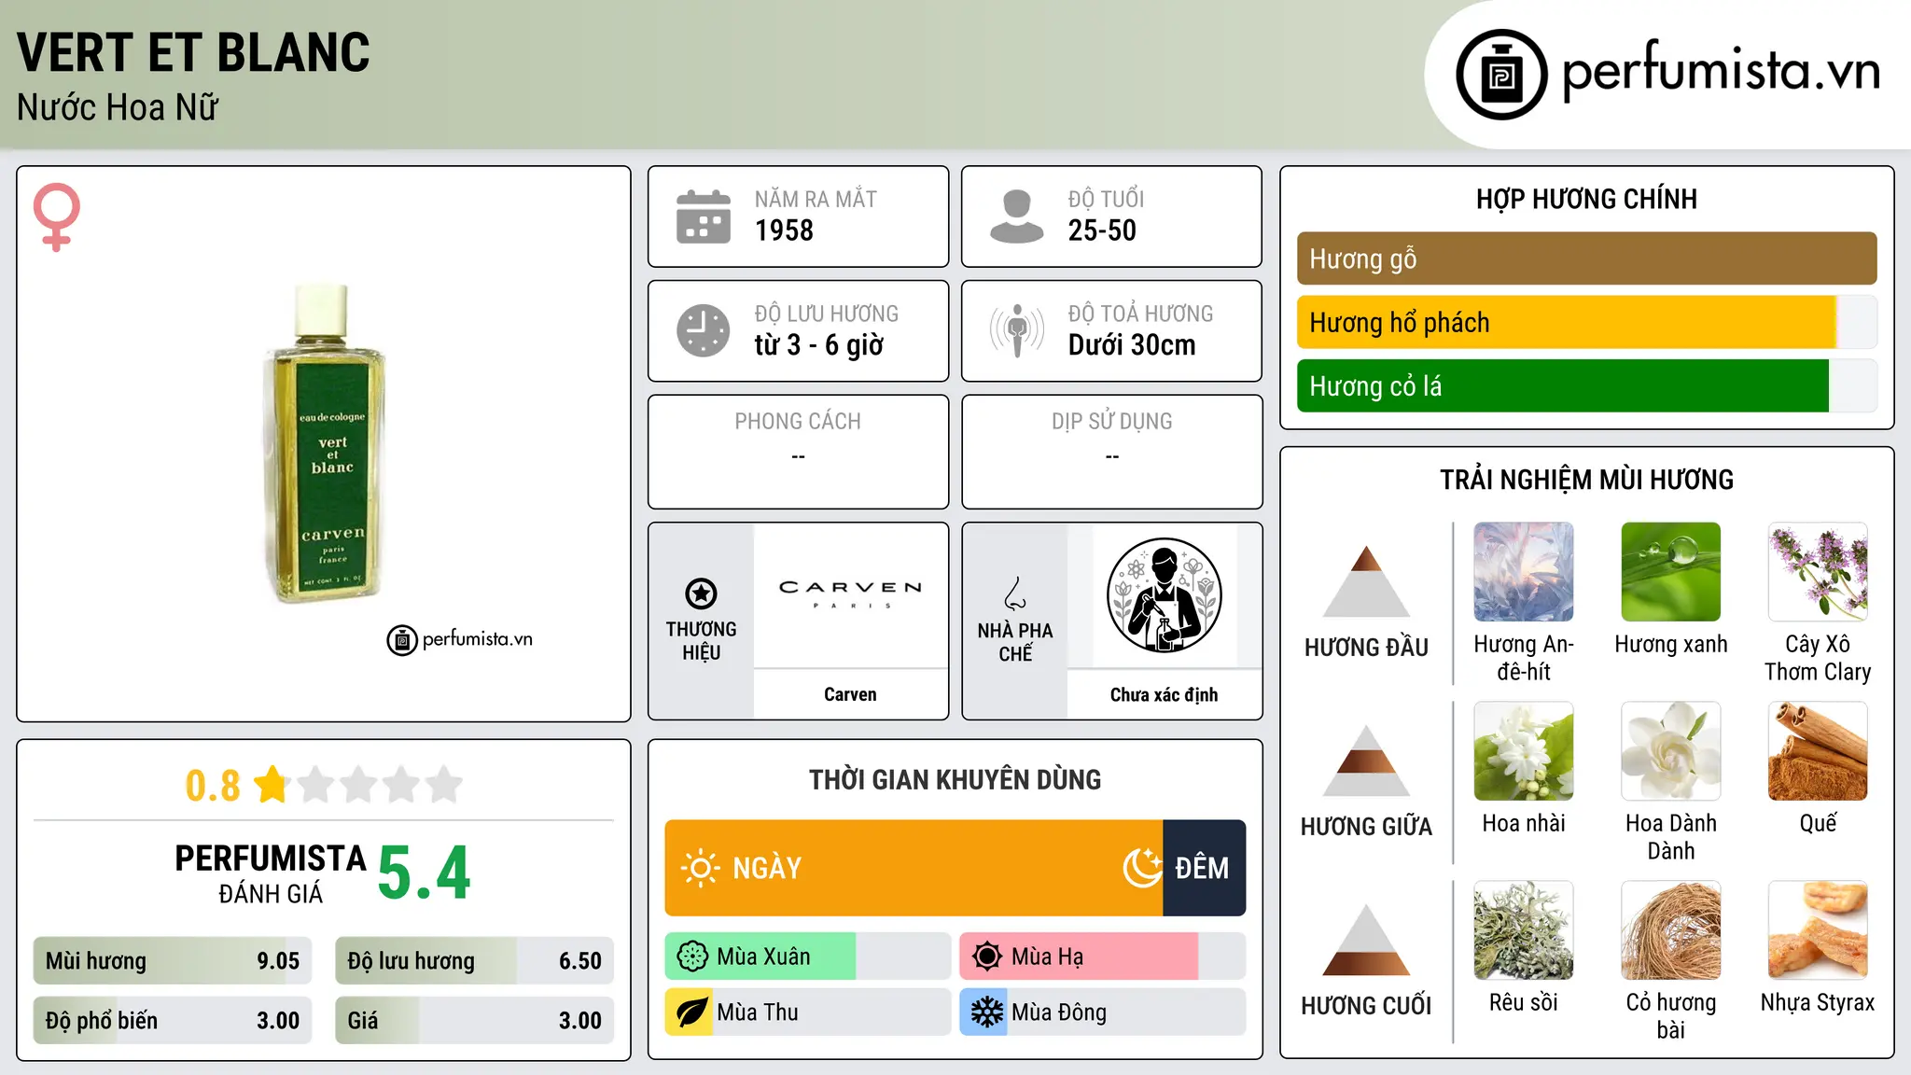Click the Hương cuối pyramid icon

tap(1366, 940)
